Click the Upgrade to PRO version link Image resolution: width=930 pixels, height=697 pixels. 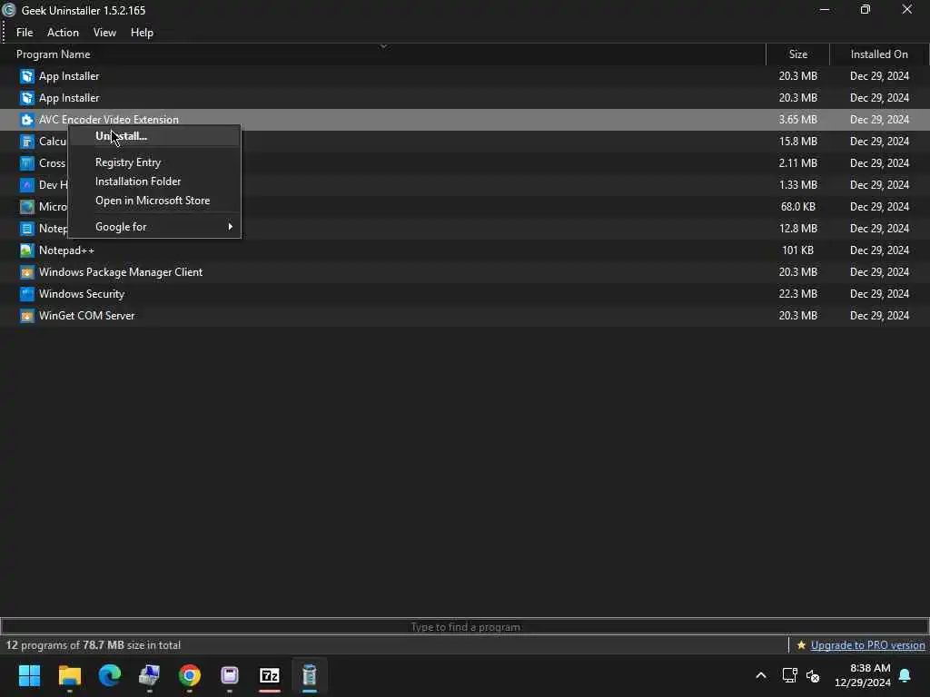tap(867, 645)
